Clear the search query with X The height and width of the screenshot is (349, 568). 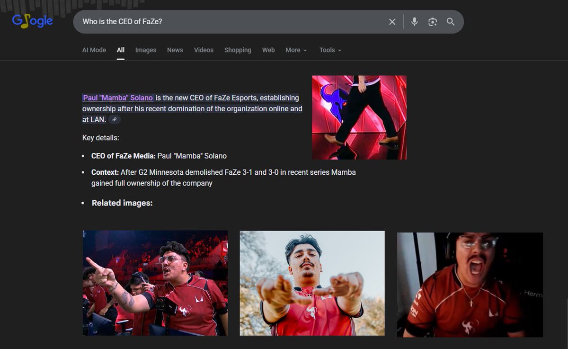click(392, 22)
